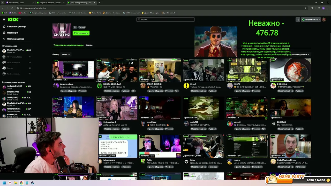Viewport: 331px width, 186px height.
Task: Open GLADVALAKASP followed channel in sidebar
Action: coord(16,51)
